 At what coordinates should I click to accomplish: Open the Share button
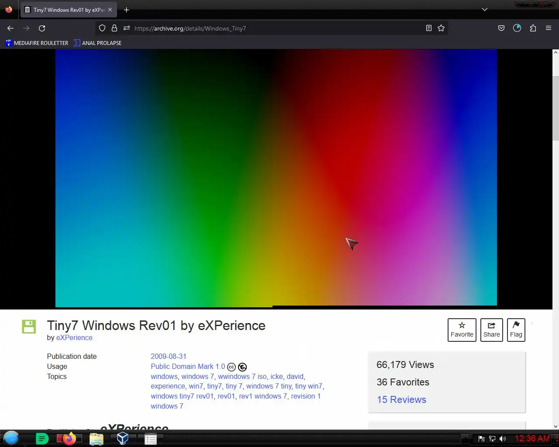tap(492, 330)
